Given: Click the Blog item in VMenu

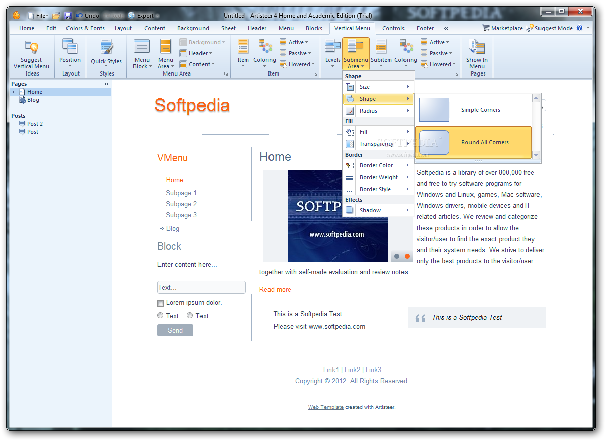Looking at the screenshot, I should (x=173, y=228).
